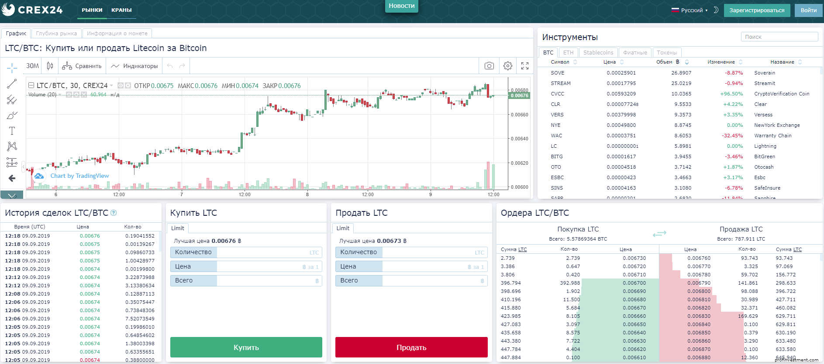Image resolution: width=824 pixels, height=364 pixels.
Task: Click the CREX24 logo
Action: point(33,10)
